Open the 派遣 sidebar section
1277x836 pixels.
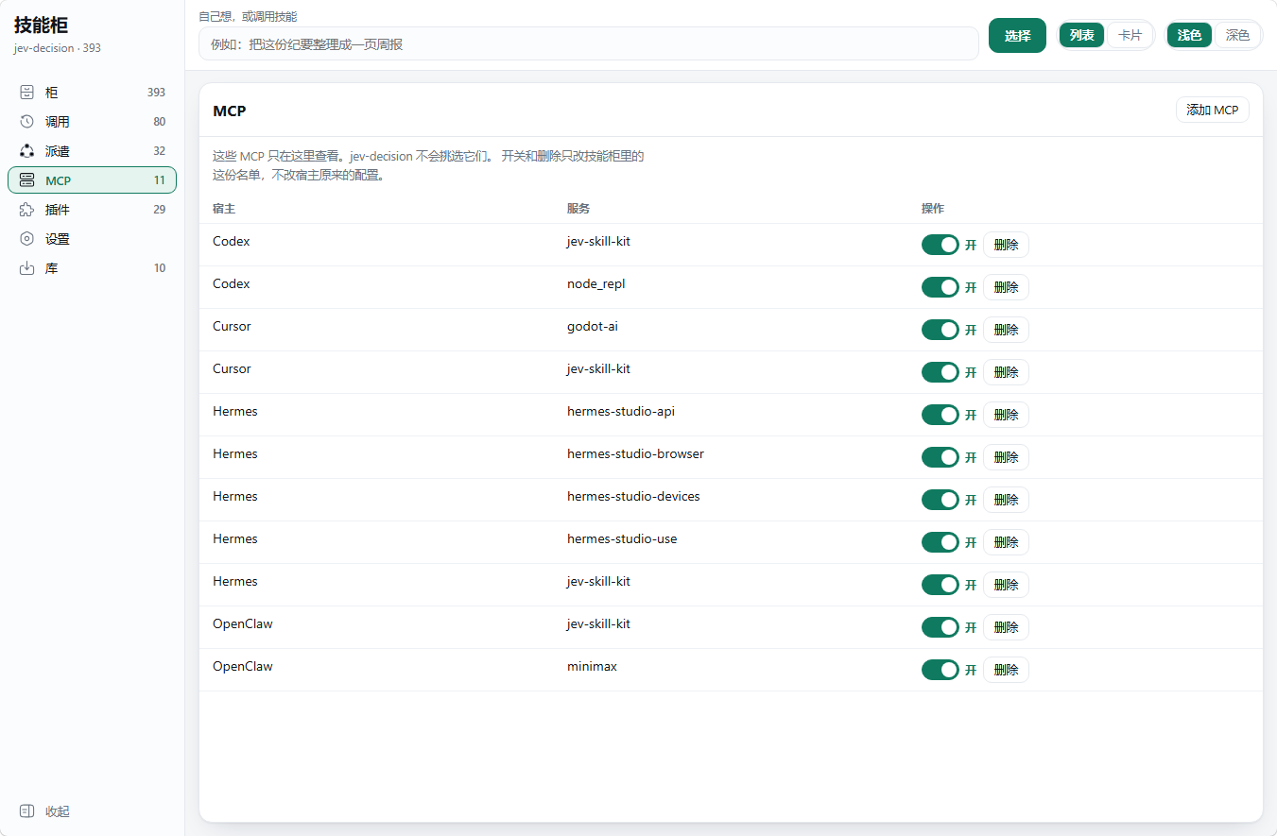tap(92, 151)
